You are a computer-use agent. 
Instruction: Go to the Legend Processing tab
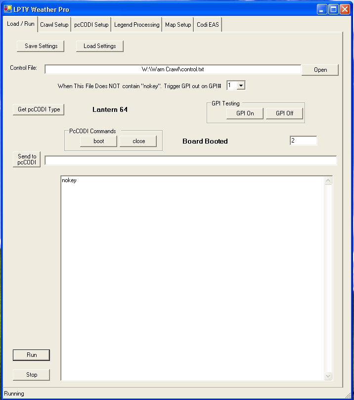[x=136, y=25]
